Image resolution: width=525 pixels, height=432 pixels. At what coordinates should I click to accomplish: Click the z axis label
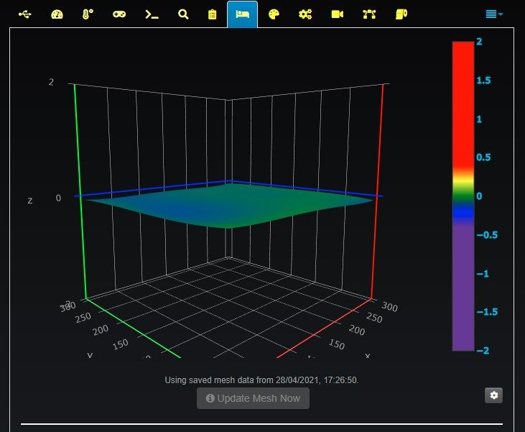29,201
